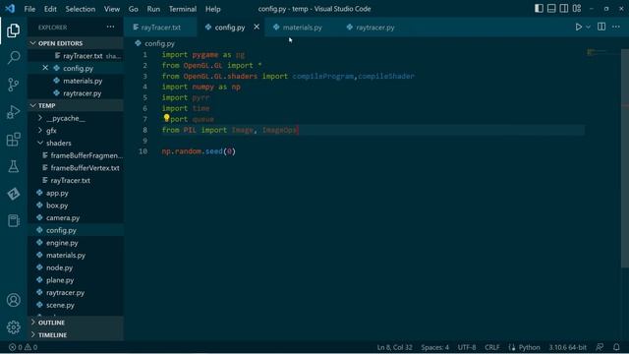Open the Selection menu
The width and height of the screenshot is (629, 354).
[81, 9]
